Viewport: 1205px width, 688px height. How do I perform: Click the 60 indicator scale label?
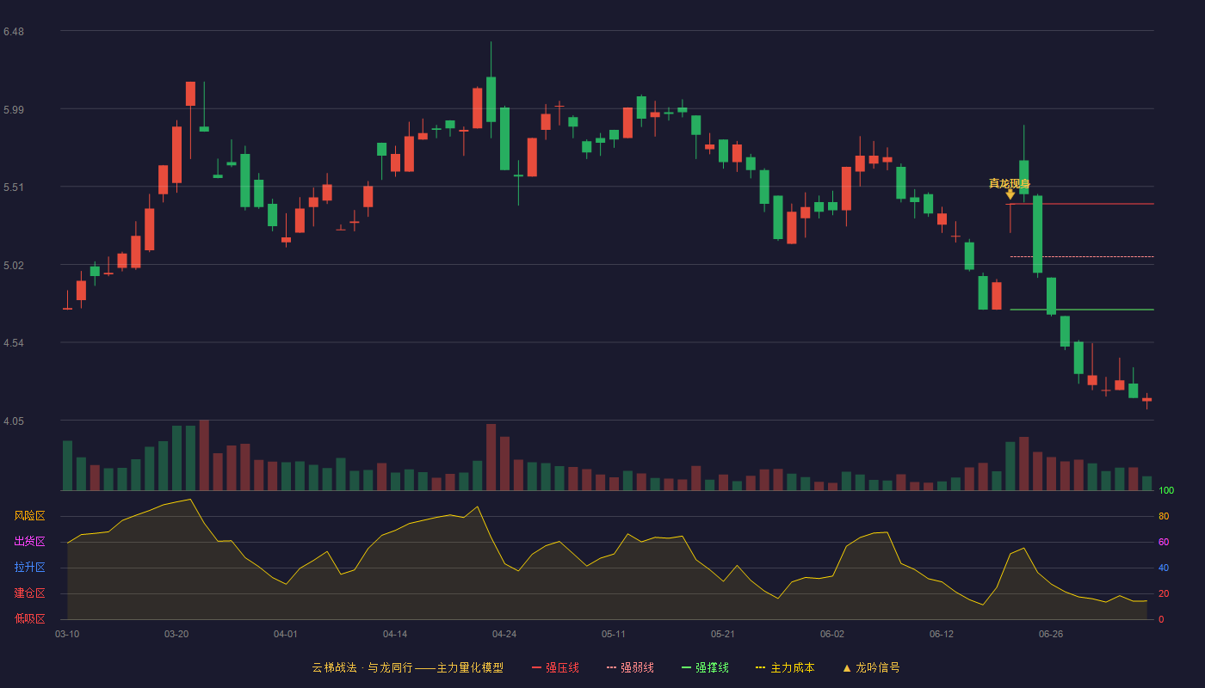coord(1164,542)
